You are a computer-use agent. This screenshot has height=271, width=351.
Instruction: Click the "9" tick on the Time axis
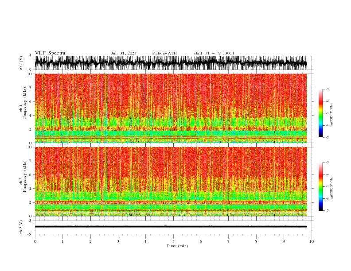(x=284, y=241)
